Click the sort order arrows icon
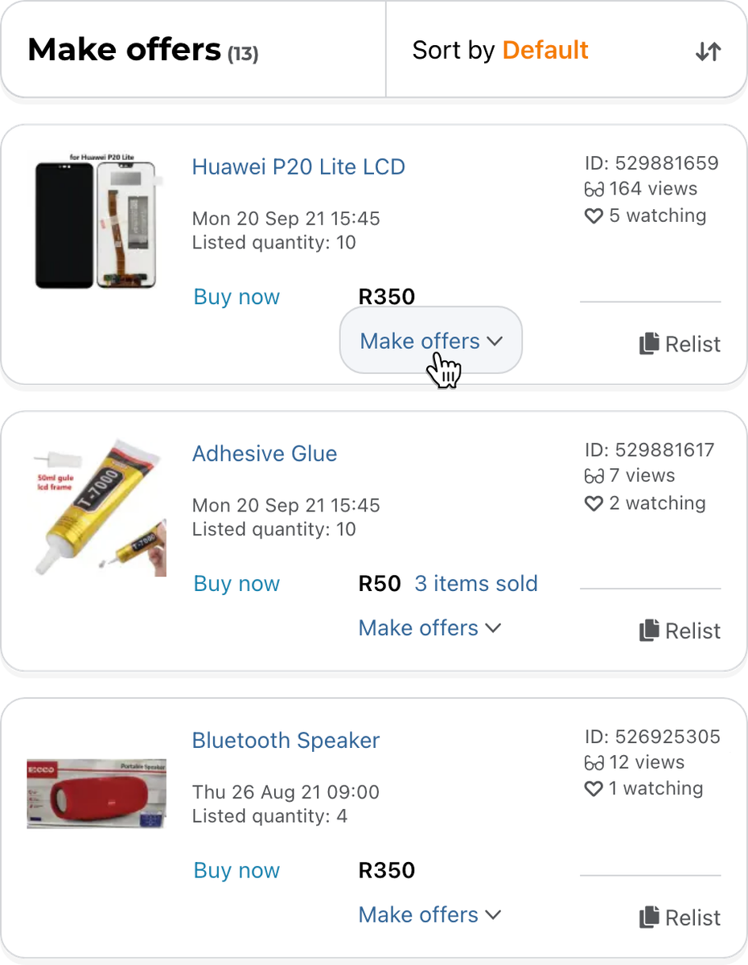The width and height of the screenshot is (748, 965). [x=708, y=51]
